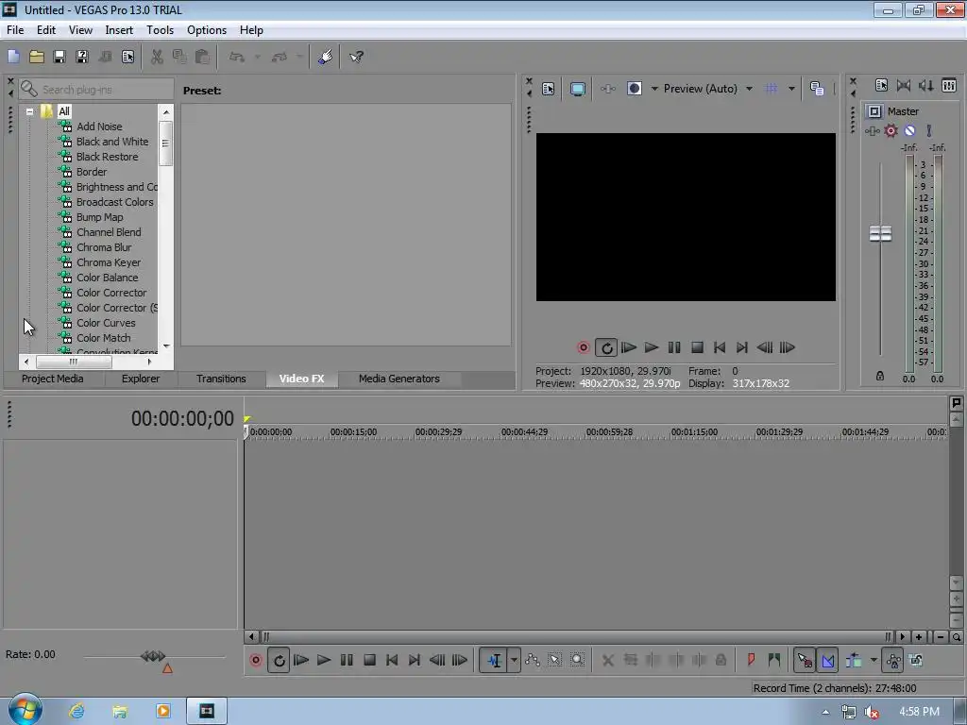Open the undo history dropdown arrow
The image size is (967, 725).
257,57
